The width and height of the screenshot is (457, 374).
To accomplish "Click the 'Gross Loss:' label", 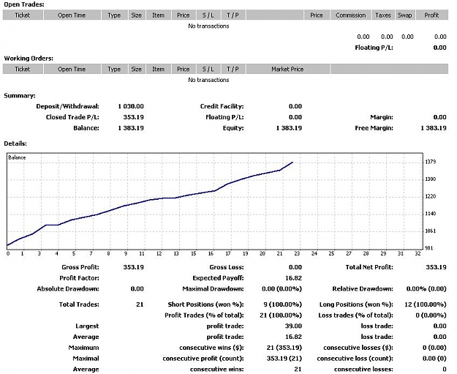I will point(227,267).
